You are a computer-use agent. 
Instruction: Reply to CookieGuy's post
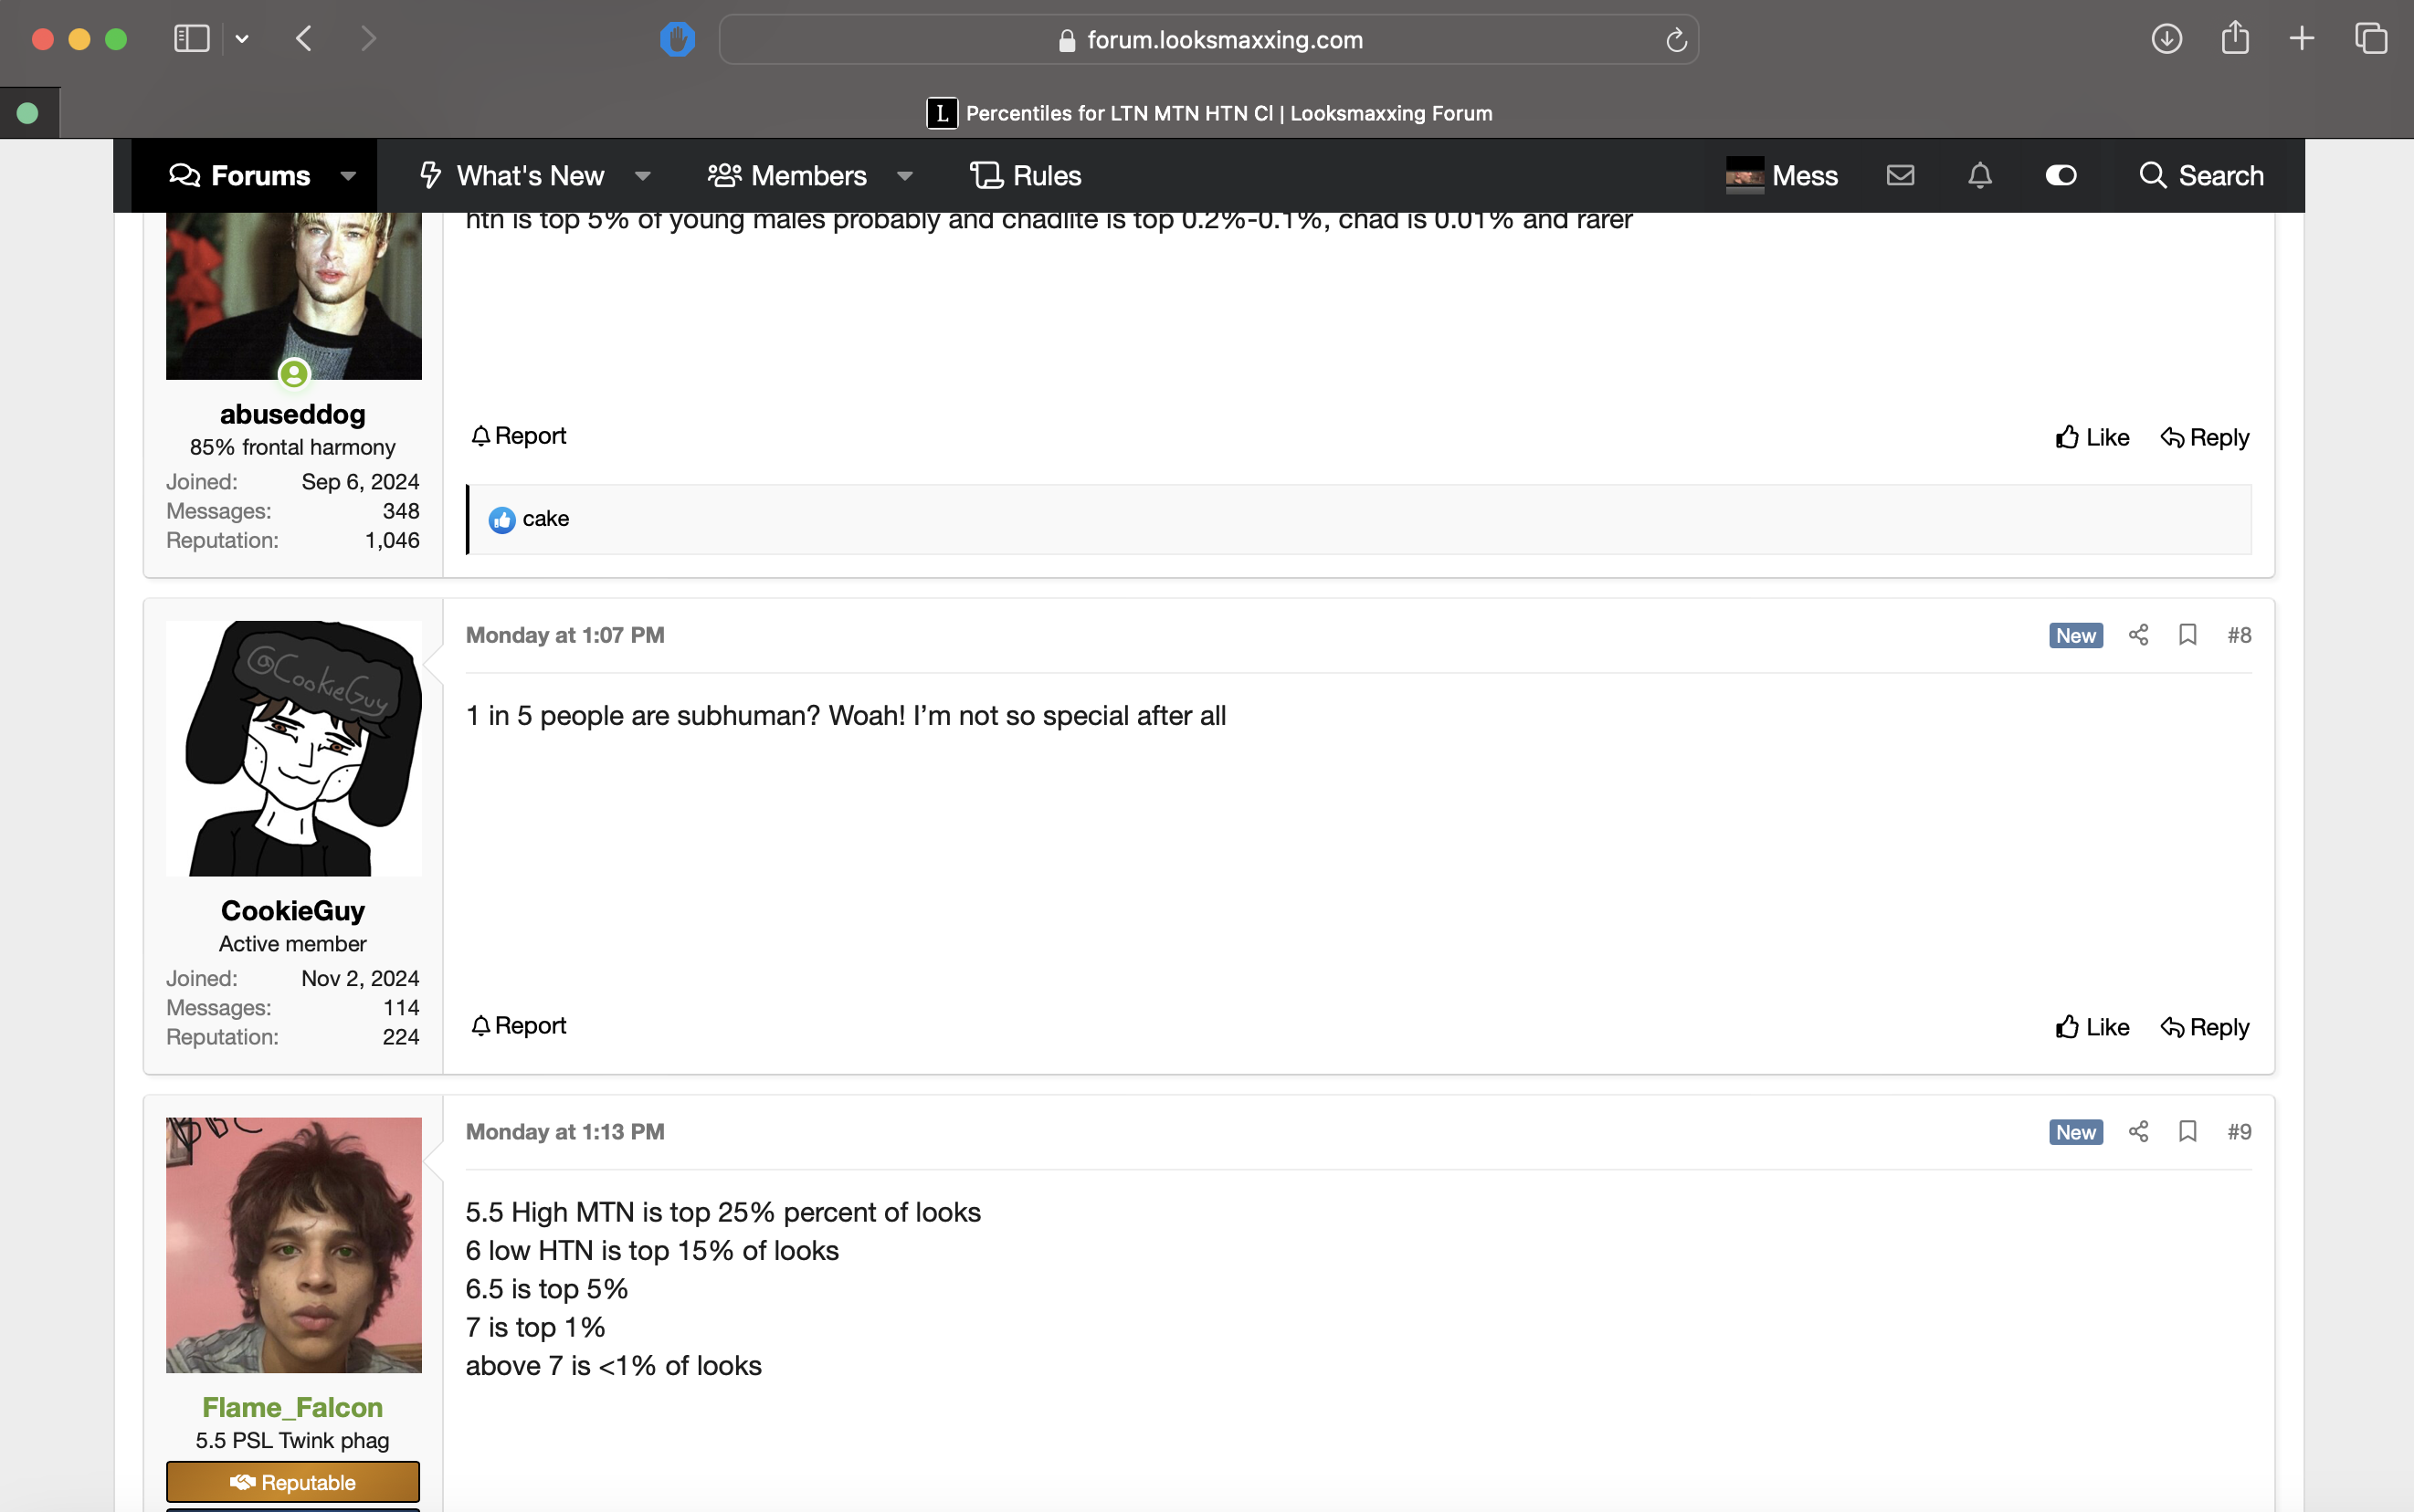[2204, 1027]
